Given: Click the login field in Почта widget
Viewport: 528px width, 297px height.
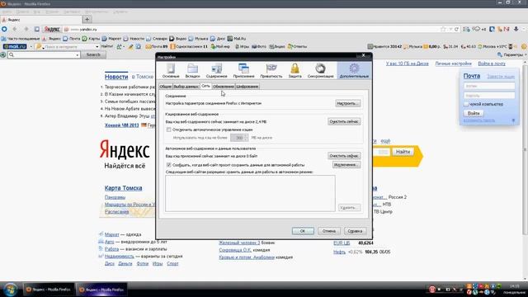Looking at the screenshot, I should pos(489,86).
